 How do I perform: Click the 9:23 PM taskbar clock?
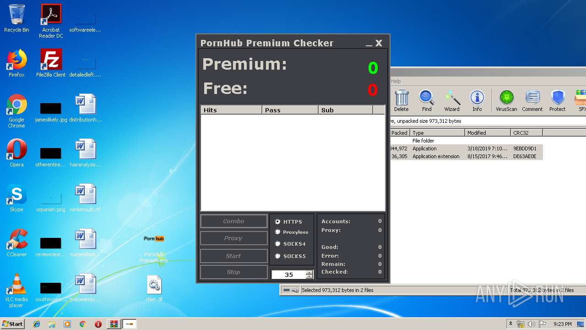click(562, 324)
